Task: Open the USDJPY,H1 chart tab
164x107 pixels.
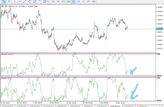Action: tap(102, 106)
